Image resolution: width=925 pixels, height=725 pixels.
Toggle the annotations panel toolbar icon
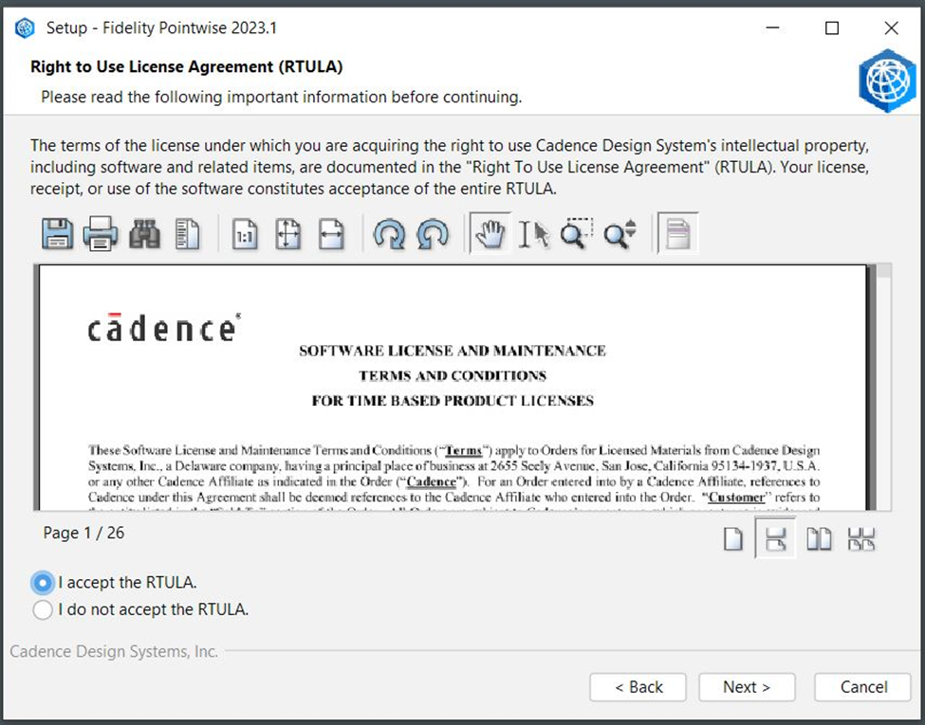(677, 233)
